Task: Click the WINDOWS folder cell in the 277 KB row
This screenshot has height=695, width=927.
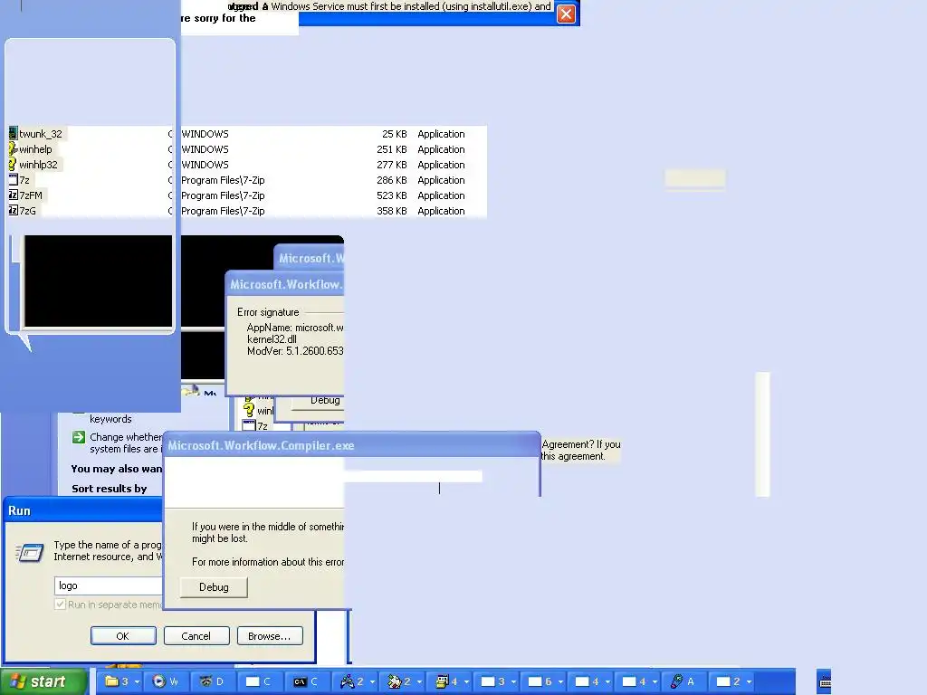Action: tap(205, 165)
